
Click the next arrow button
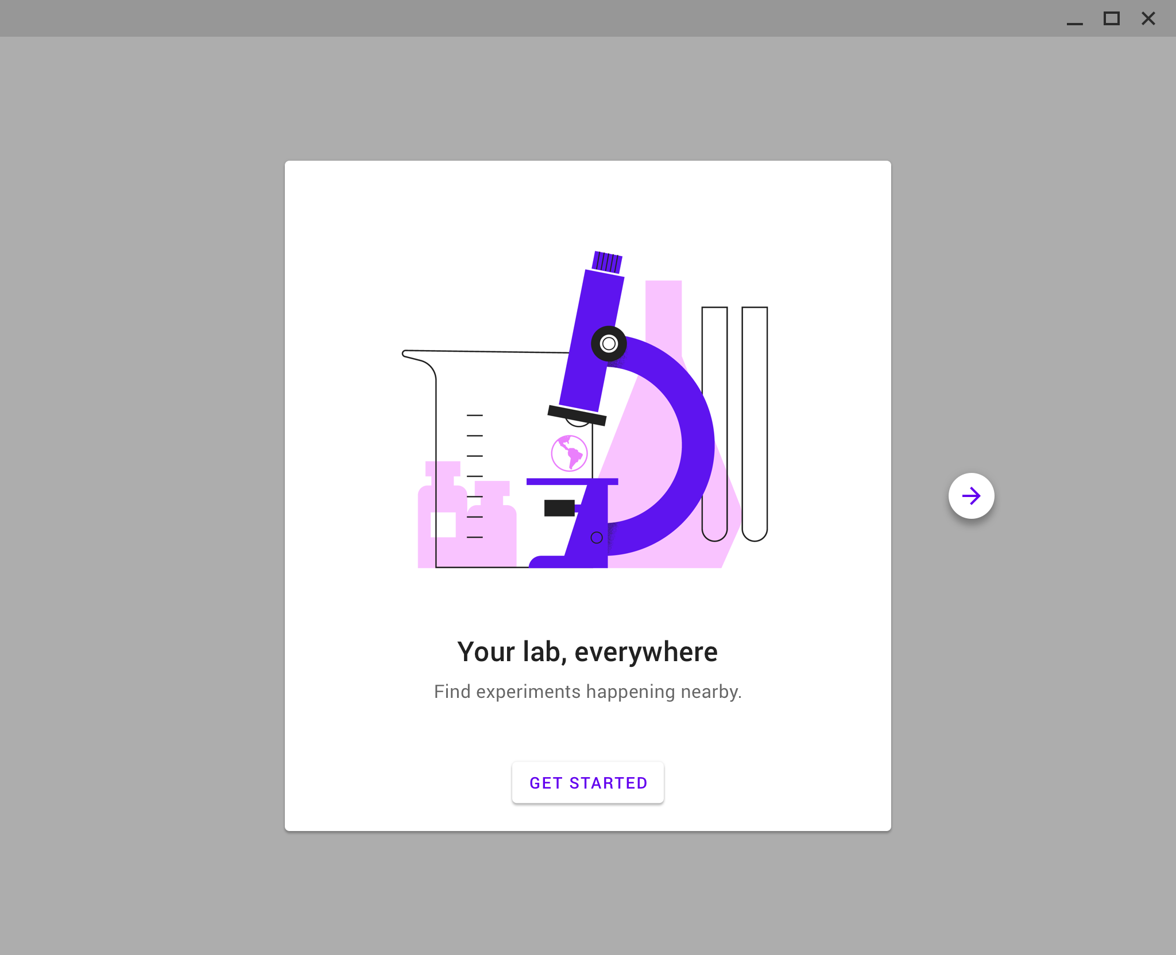pyautogui.click(x=971, y=496)
